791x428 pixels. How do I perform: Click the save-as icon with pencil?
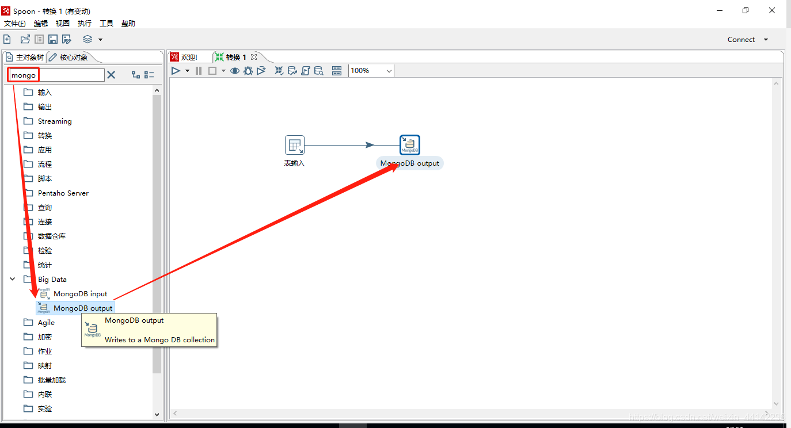67,39
